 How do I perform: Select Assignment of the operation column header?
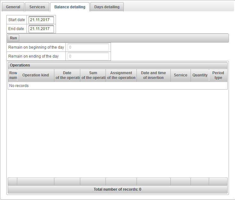point(121,75)
